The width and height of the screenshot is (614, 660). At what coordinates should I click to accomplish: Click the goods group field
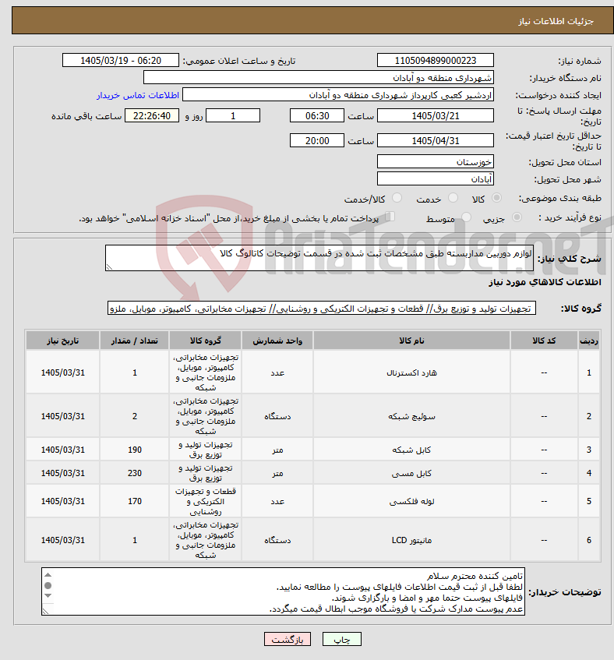click(322, 308)
